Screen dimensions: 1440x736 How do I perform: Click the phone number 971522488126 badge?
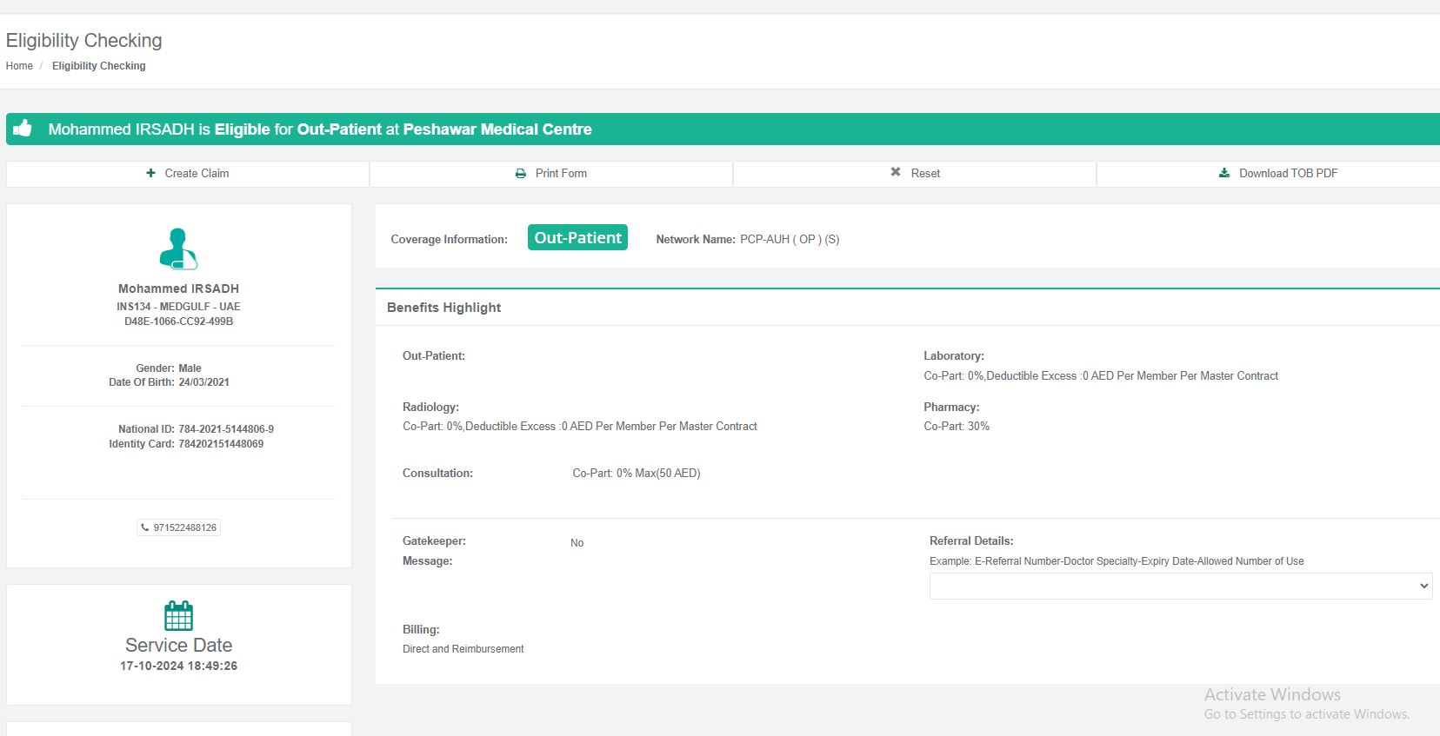(x=184, y=527)
